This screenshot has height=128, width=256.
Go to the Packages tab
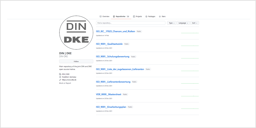[x=150, y=16]
